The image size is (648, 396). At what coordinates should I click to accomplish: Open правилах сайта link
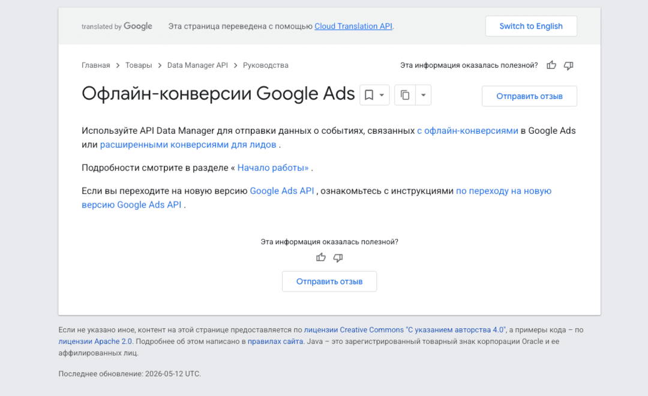pos(275,341)
